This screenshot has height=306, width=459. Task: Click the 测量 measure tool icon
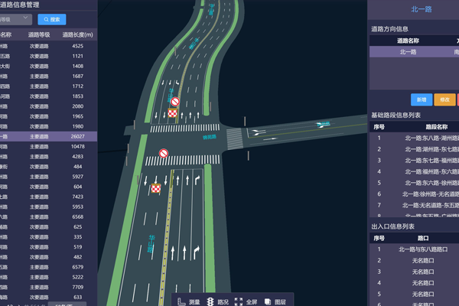pyautogui.click(x=182, y=301)
